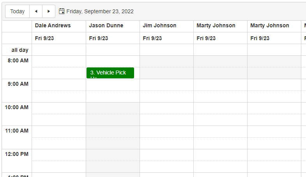Select the Dale Andrews column header
The height and width of the screenshot is (177, 306).
coord(53,26)
